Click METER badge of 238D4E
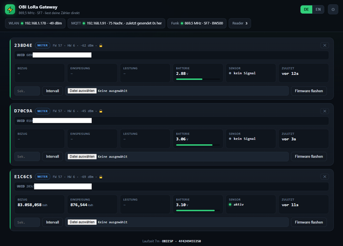 coord(42,45)
